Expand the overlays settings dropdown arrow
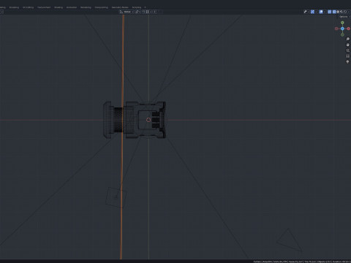Image resolution: width=351 pixels, height=263 pixels. [325, 12]
